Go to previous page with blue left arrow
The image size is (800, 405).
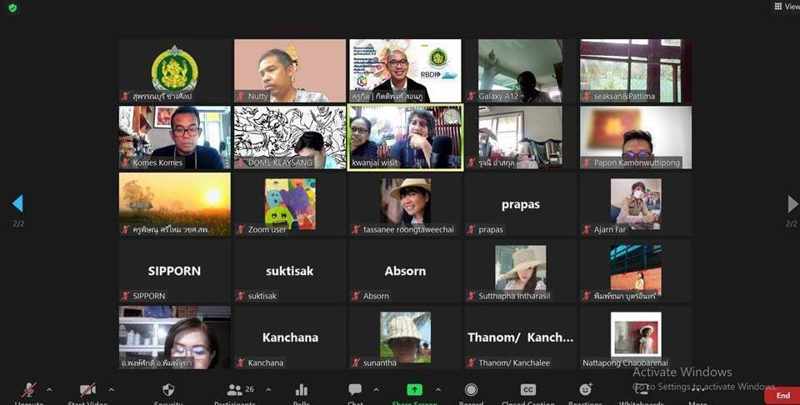pos(17,203)
